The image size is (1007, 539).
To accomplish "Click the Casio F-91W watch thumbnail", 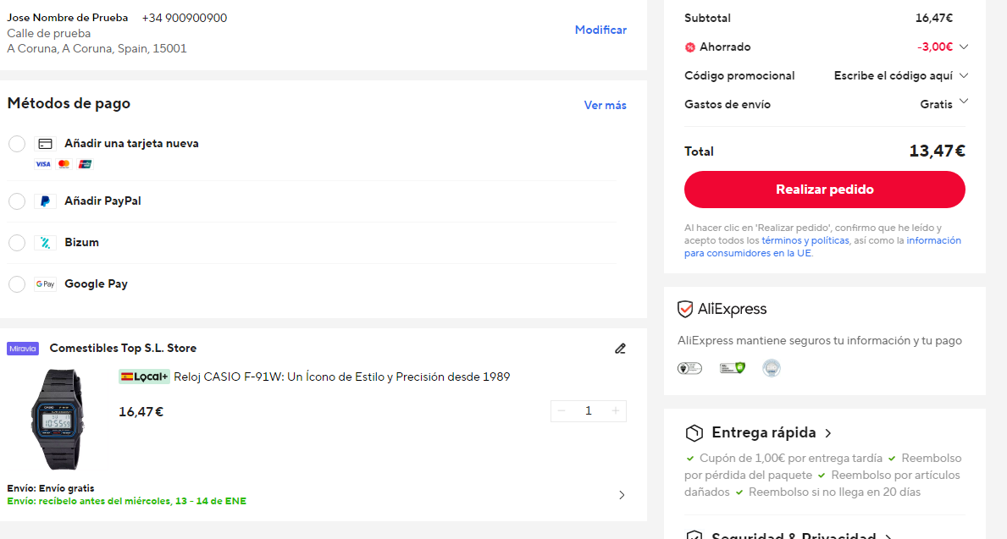I will click(58, 420).
